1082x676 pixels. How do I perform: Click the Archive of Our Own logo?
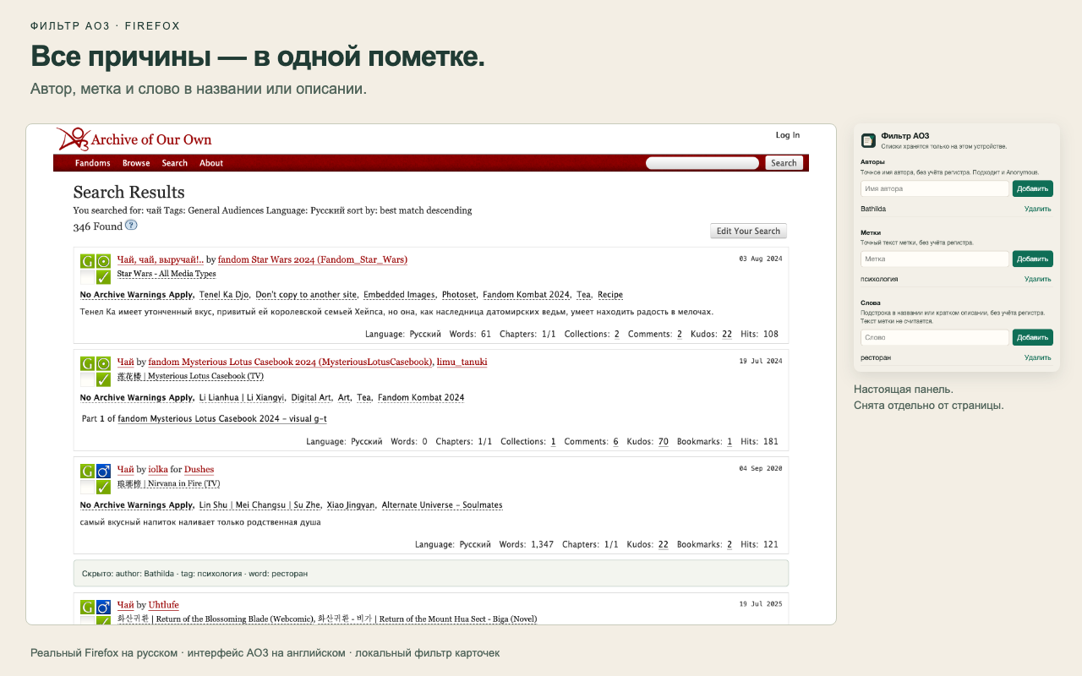click(134, 139)
